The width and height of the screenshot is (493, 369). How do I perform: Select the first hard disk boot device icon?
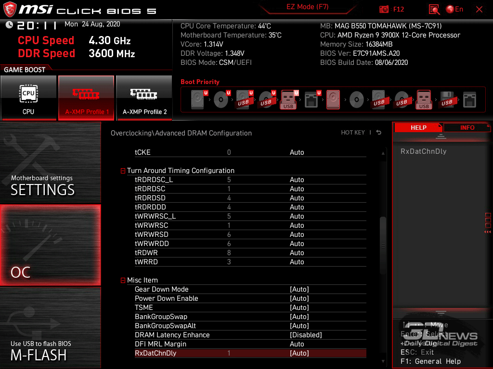[x=198, y=99]
